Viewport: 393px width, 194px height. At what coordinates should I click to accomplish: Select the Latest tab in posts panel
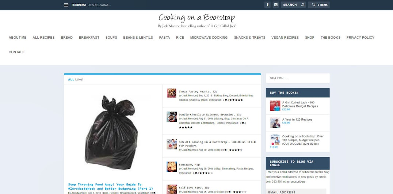click(79, 79)
